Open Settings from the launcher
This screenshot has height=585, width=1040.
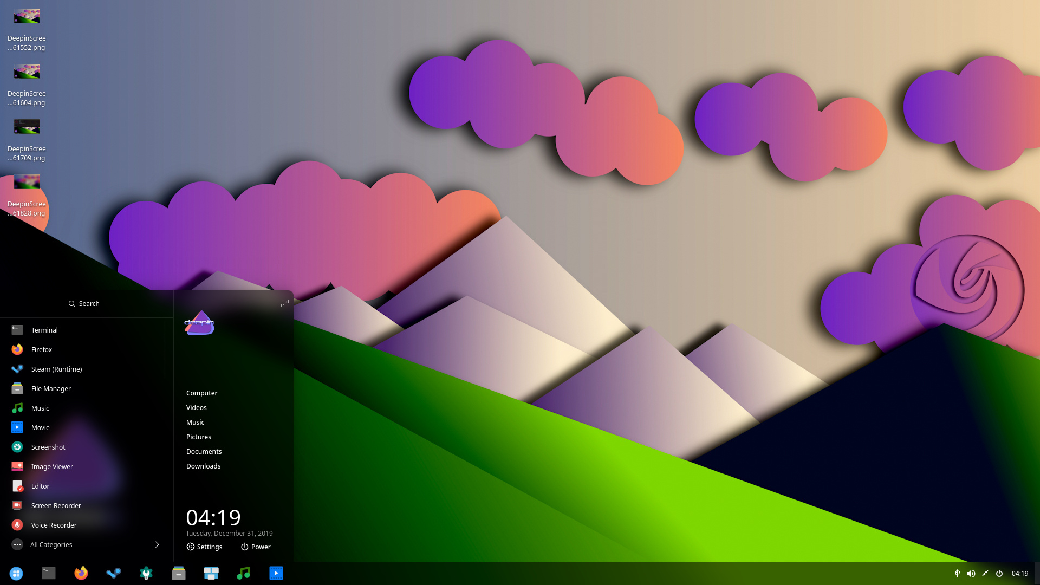point(205,547)
